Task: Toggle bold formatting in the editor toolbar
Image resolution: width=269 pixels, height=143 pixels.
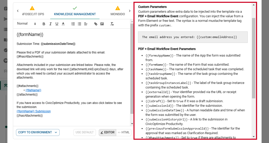Action: 44,24
